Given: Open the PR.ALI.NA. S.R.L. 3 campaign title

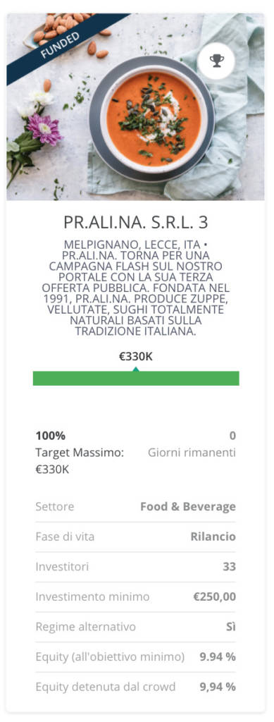Looking at the screenshot, I should click(136, 222).
